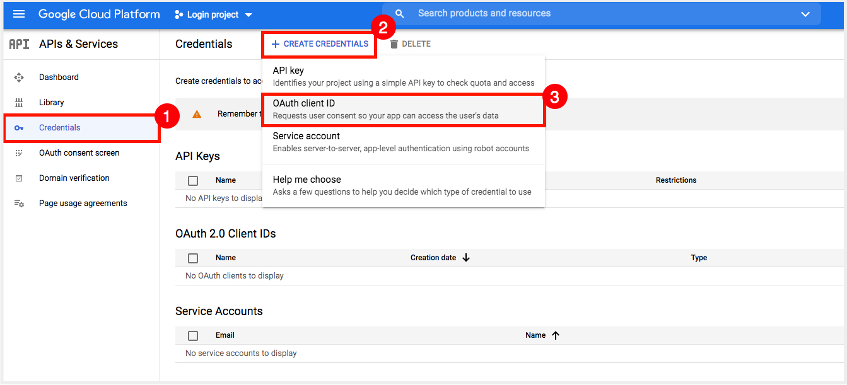Click the Page usage agreements icon
The width and height of the screenshot is (847, 385).
point(19,204)
